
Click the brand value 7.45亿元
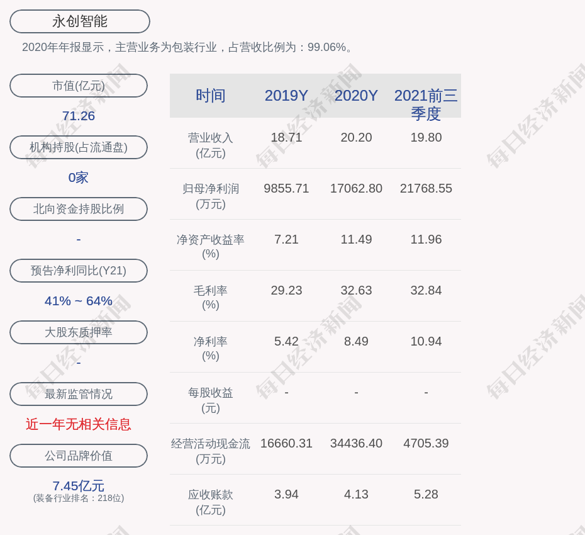point(79,486)
